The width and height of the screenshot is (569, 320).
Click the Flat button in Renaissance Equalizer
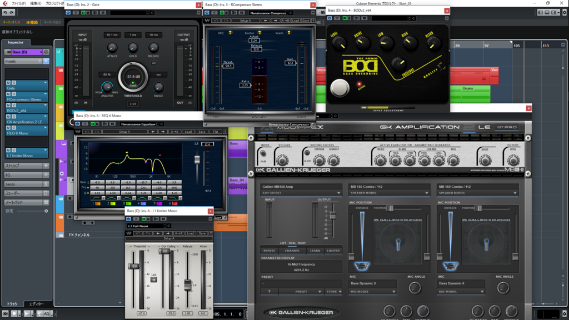click(216, 132)
